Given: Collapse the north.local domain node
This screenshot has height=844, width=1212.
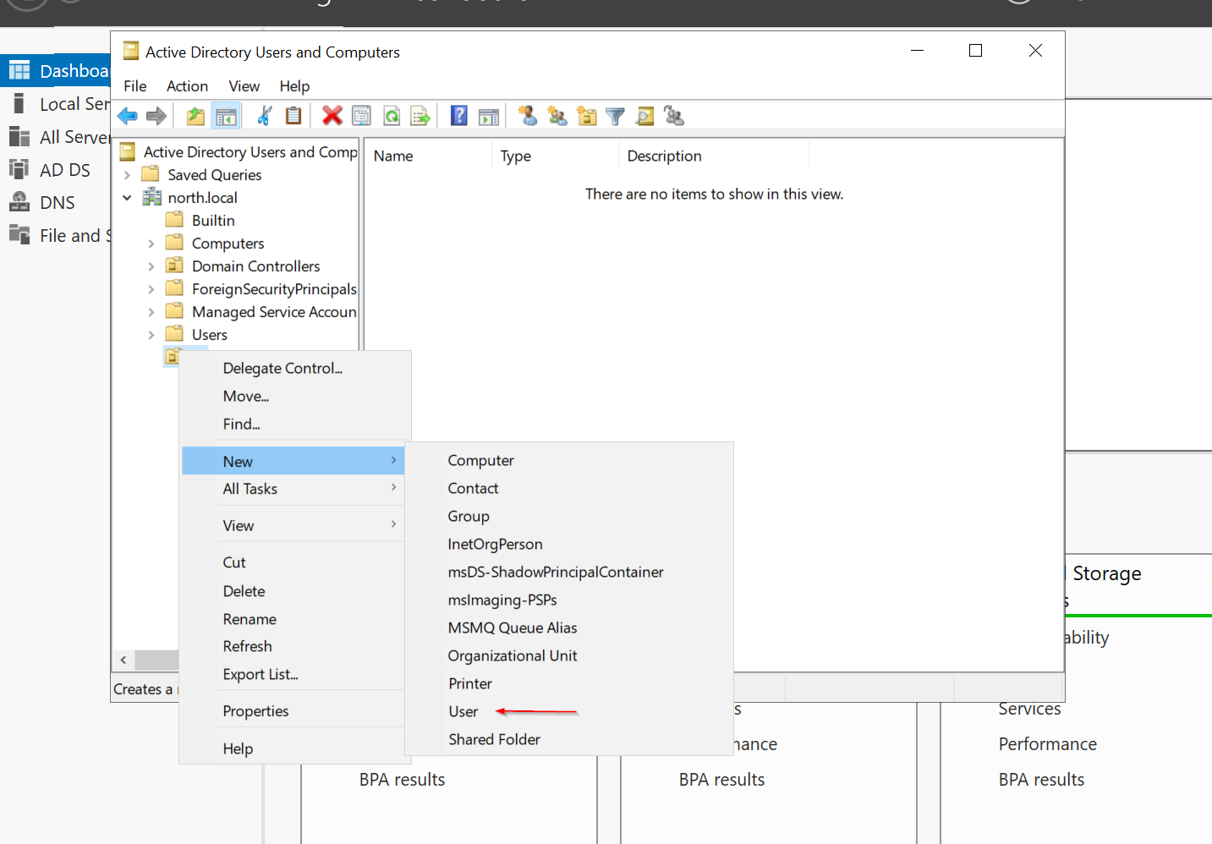Looking at the screenshot, I should pyautogui.click(x=127, y=198).
